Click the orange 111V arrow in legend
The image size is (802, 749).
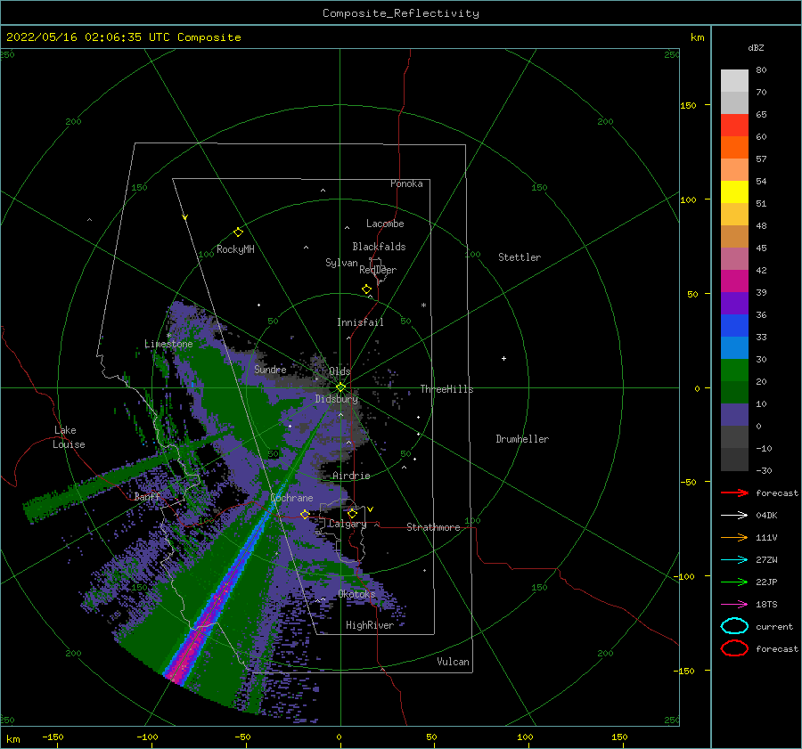pos(734,537)
